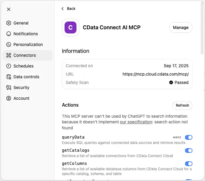Click the Security keys icon
Image resolution: width=205 pixels, height=181 pixels.
tap(9, 88)
